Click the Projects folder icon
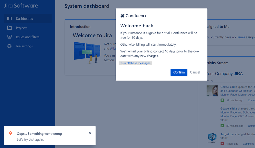Viewport: 255px width, 148px height. 9,28
